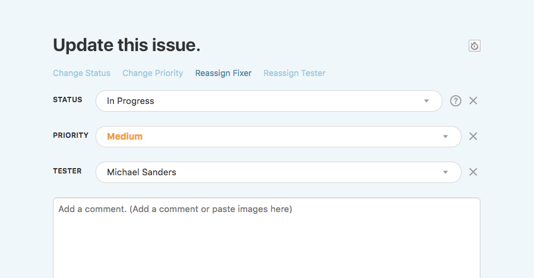Click the Change Priority link
534x278 pixels.
point(153,73)
